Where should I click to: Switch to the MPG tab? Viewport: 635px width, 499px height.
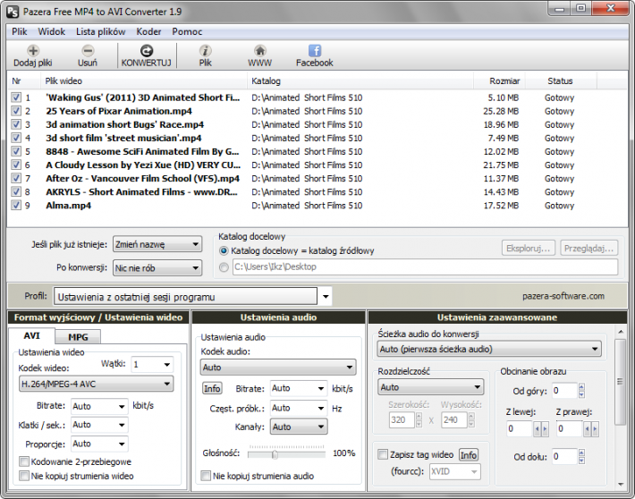[x=78, y=337]
